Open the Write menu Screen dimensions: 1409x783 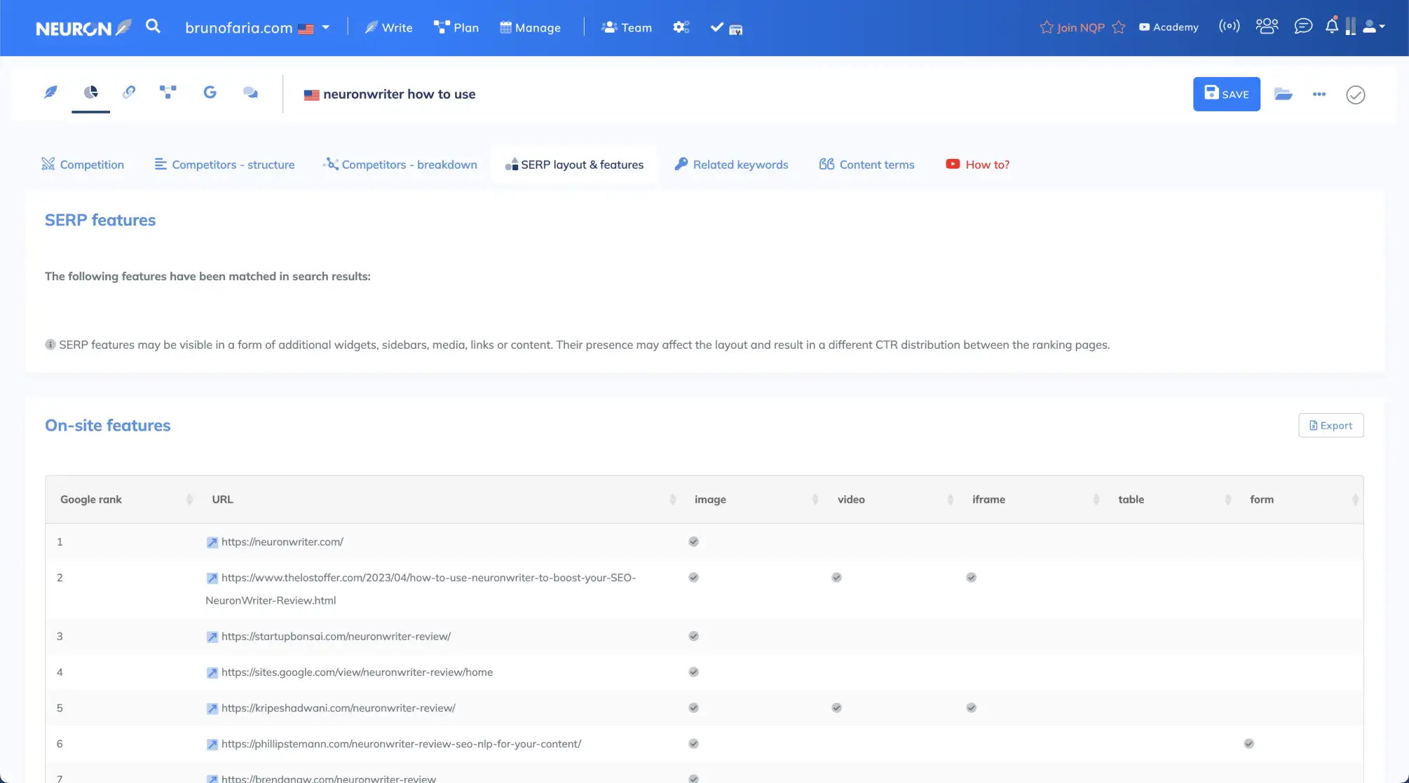tap(388, 28)
